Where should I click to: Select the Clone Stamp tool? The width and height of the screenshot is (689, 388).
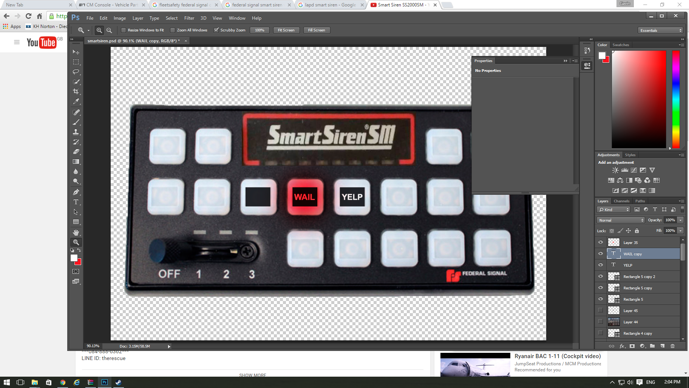[x=76, y=132]
